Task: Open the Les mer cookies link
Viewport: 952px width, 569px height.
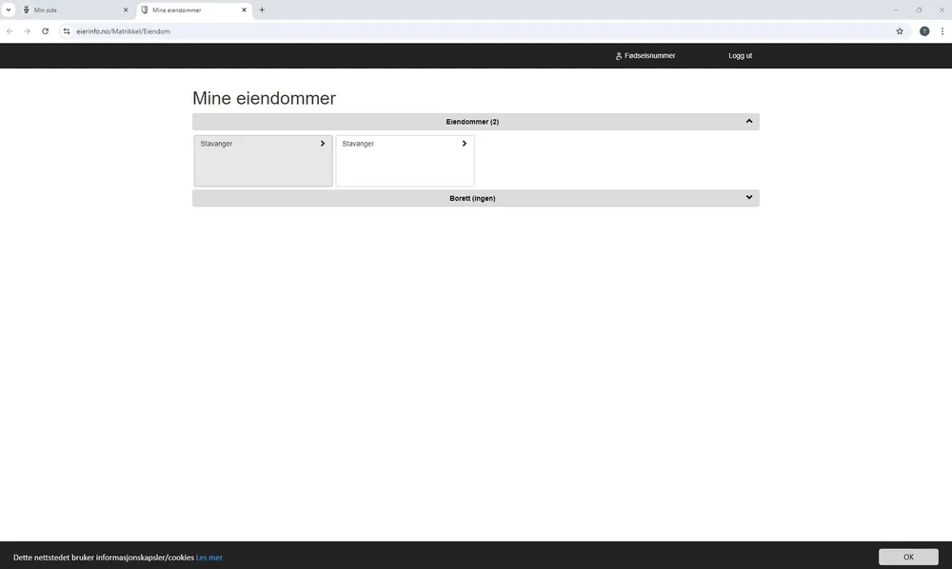Action: tap(209, 558)
